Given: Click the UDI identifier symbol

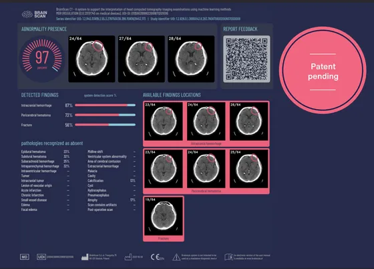Looking at the screenshot, I should pos(41,257).
